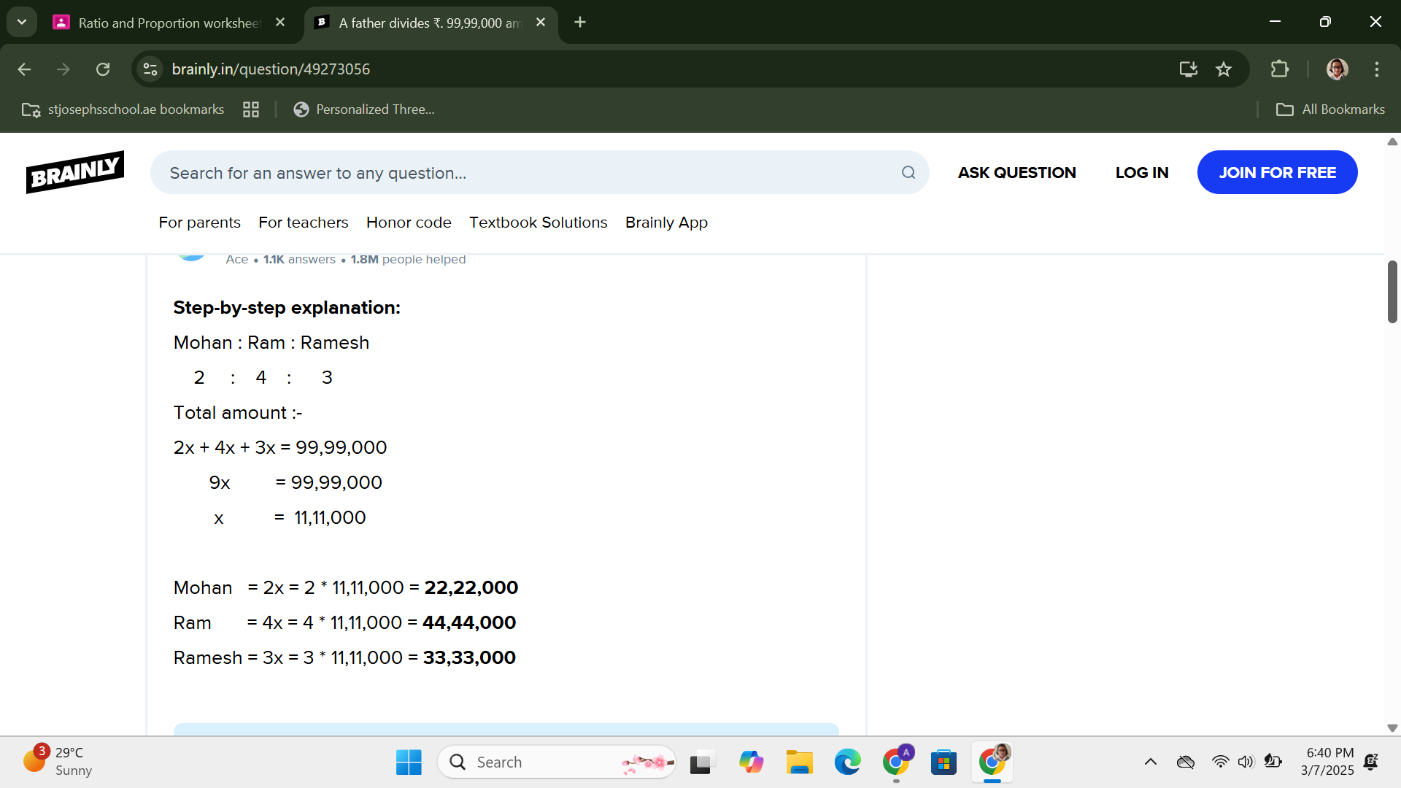The image size is (1401, 788).
Task: Show hidden system tray icons chevron
Action: 1150,762
